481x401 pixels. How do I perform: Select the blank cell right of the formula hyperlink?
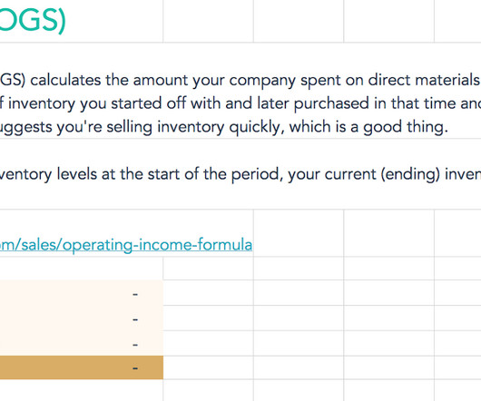299,233
